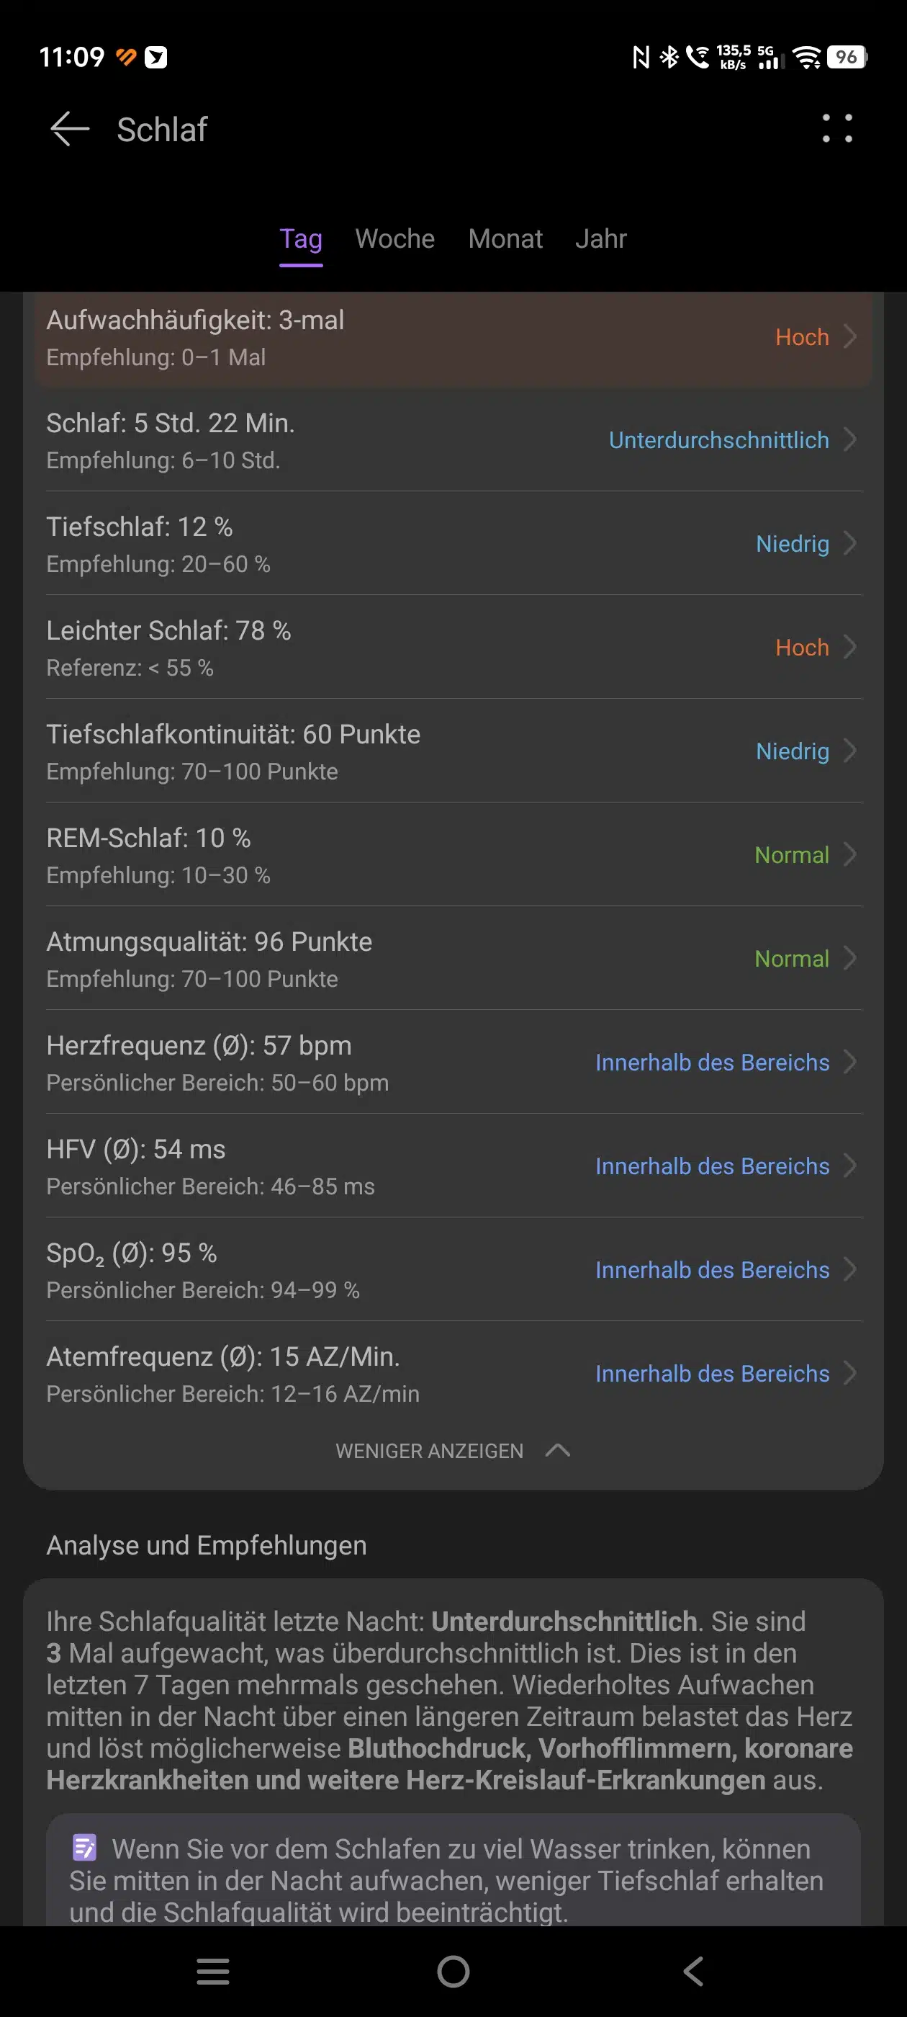Tap the Wi-Fi status bar icon
The width and height of the screenshot is (907, 2017).
pos(806,57)
